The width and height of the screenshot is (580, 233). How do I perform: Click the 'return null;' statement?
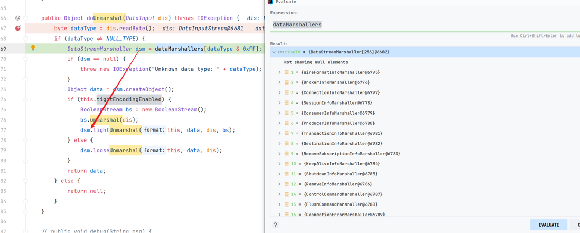87,191
